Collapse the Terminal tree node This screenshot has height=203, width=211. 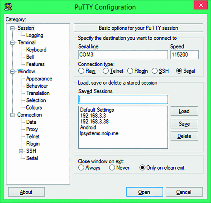[12, 43]
